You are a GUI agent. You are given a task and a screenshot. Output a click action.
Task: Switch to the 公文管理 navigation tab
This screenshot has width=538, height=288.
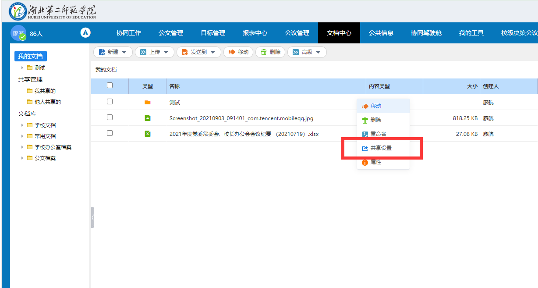click(171, 33)
